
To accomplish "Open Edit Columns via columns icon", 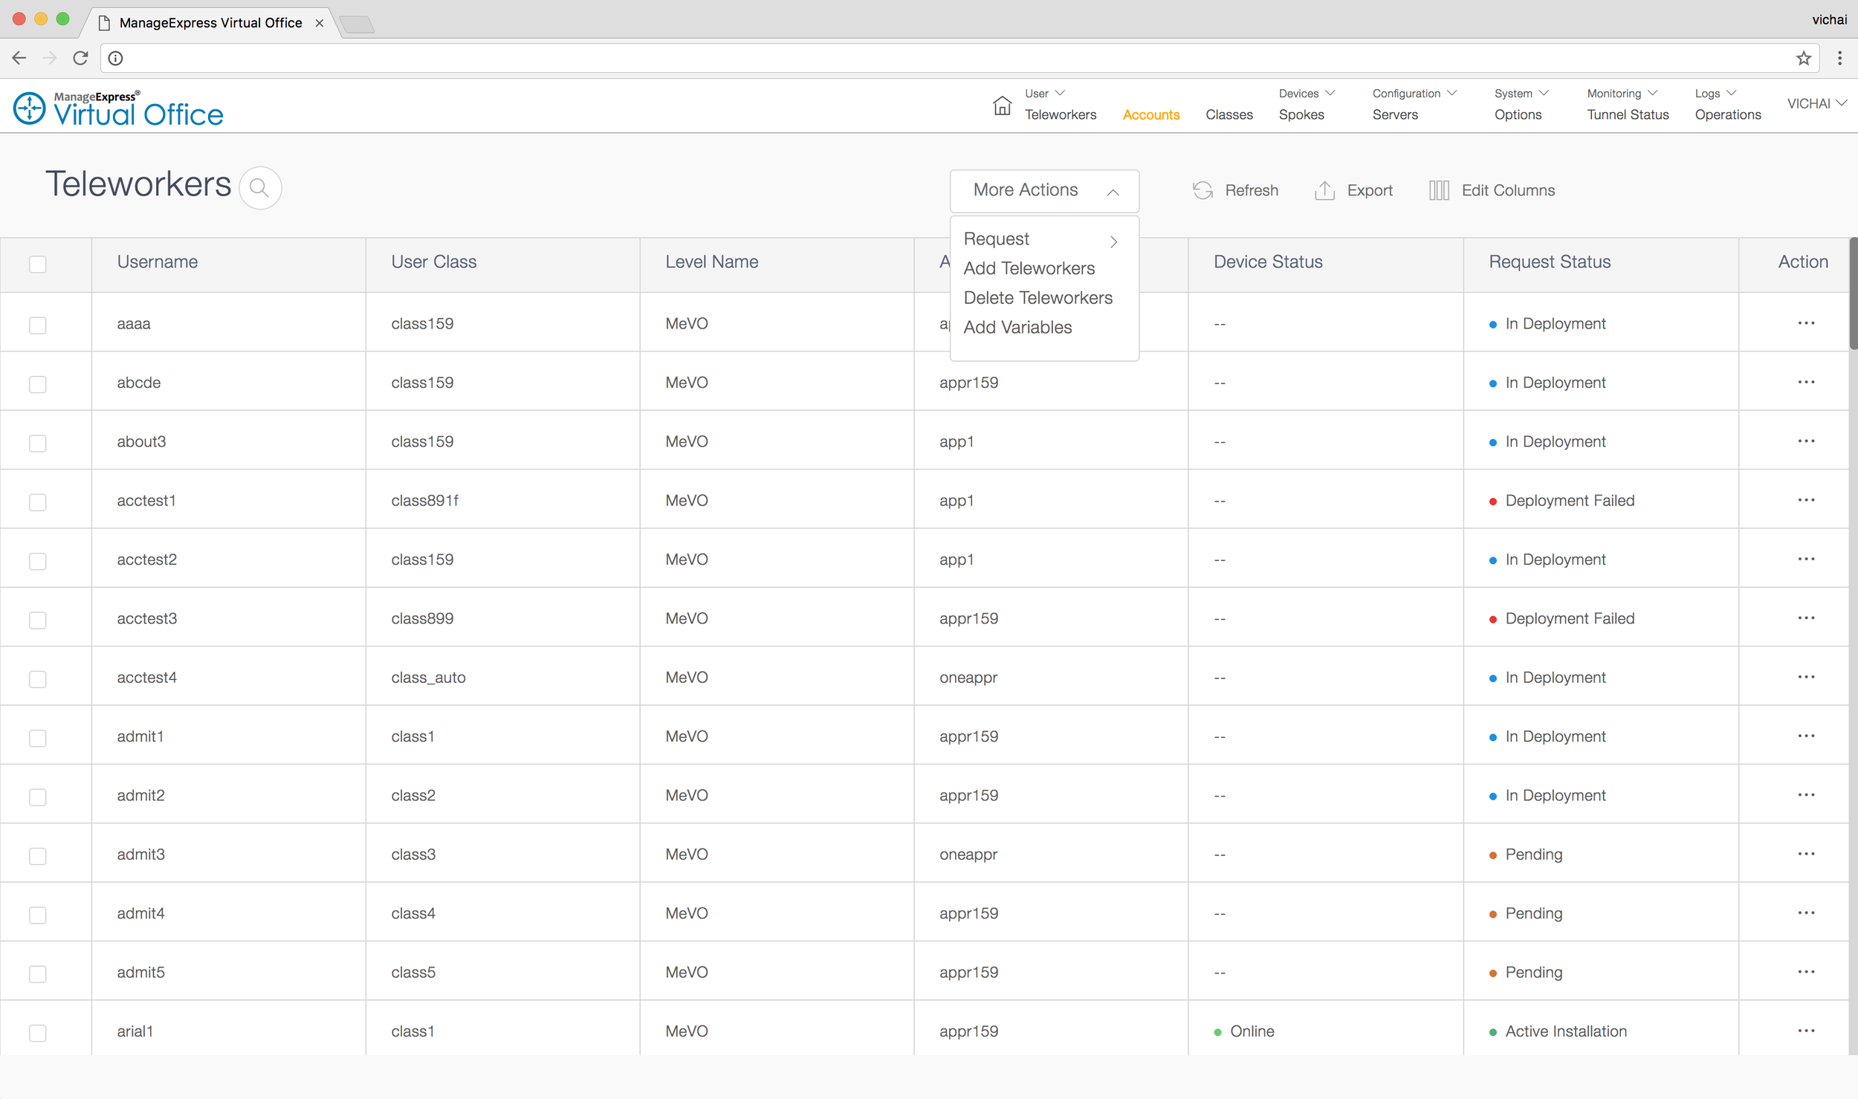I will point(1438,190).
